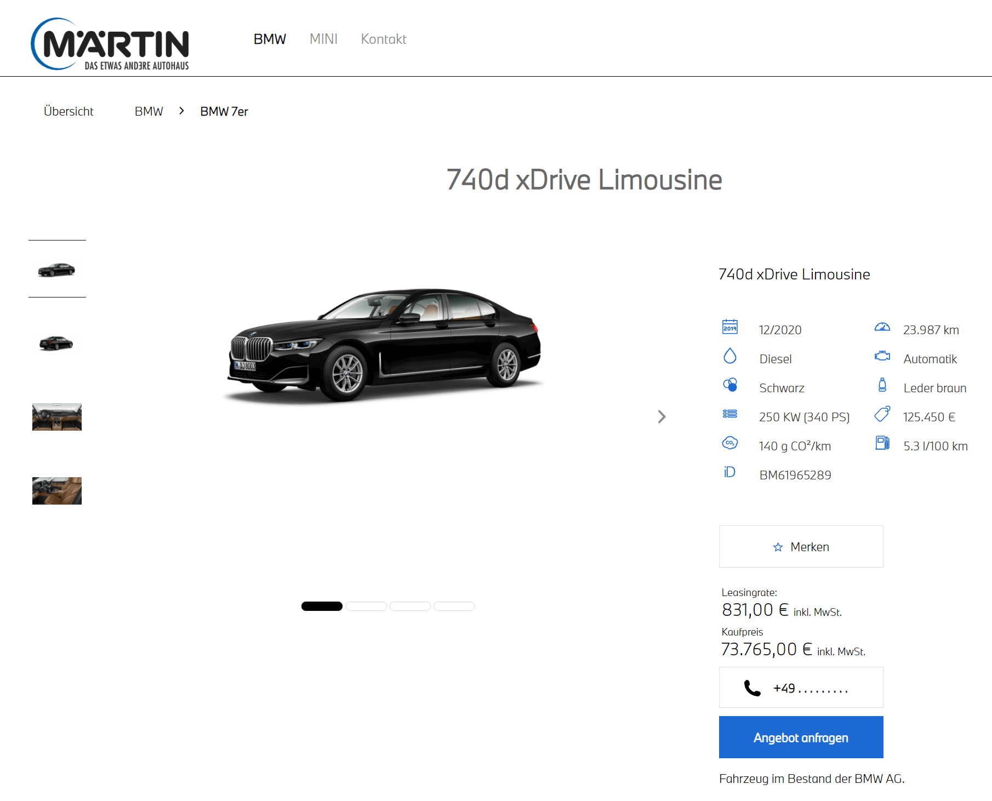This screenshot has width=992, height=801.
Task: Click the Leder braun text
Action: point(935,388)
